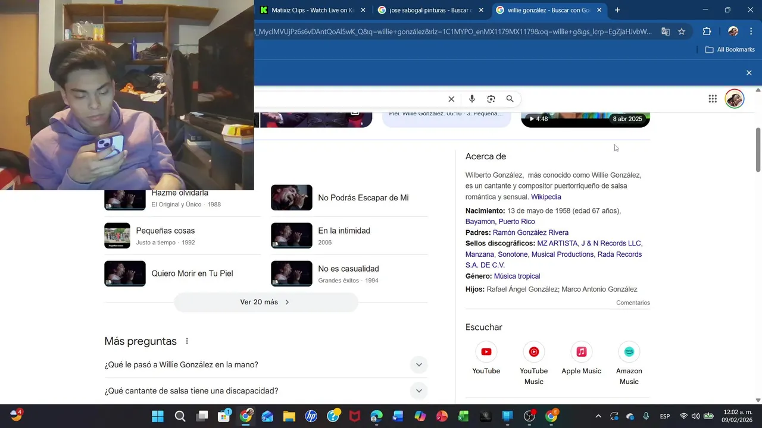The width and height of the screenshot is (762, 428).
Task: Open Task View on the taskbar
Action: click(202, 416)
